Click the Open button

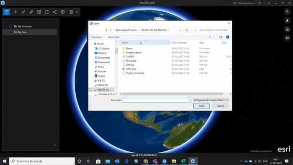coord(201,106)
